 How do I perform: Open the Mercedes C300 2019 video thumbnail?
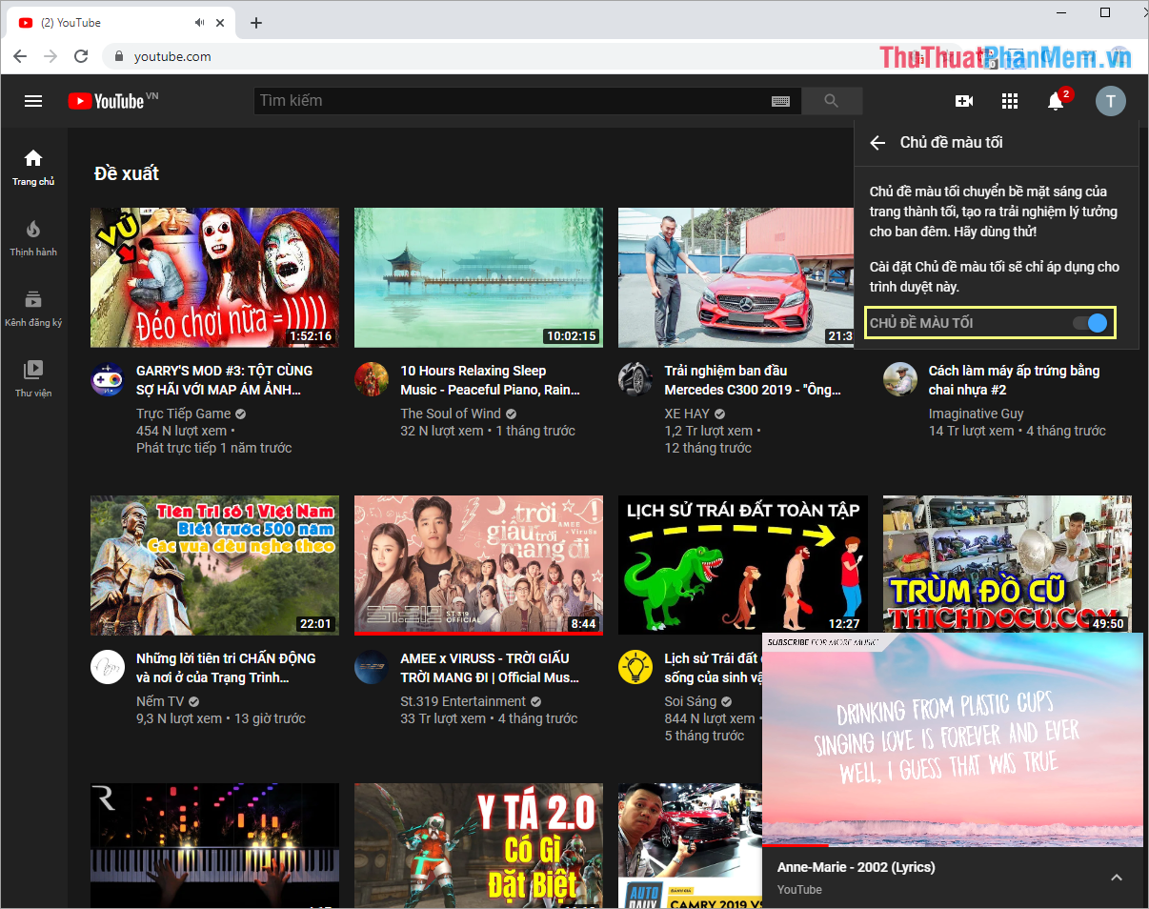(736, 277)
